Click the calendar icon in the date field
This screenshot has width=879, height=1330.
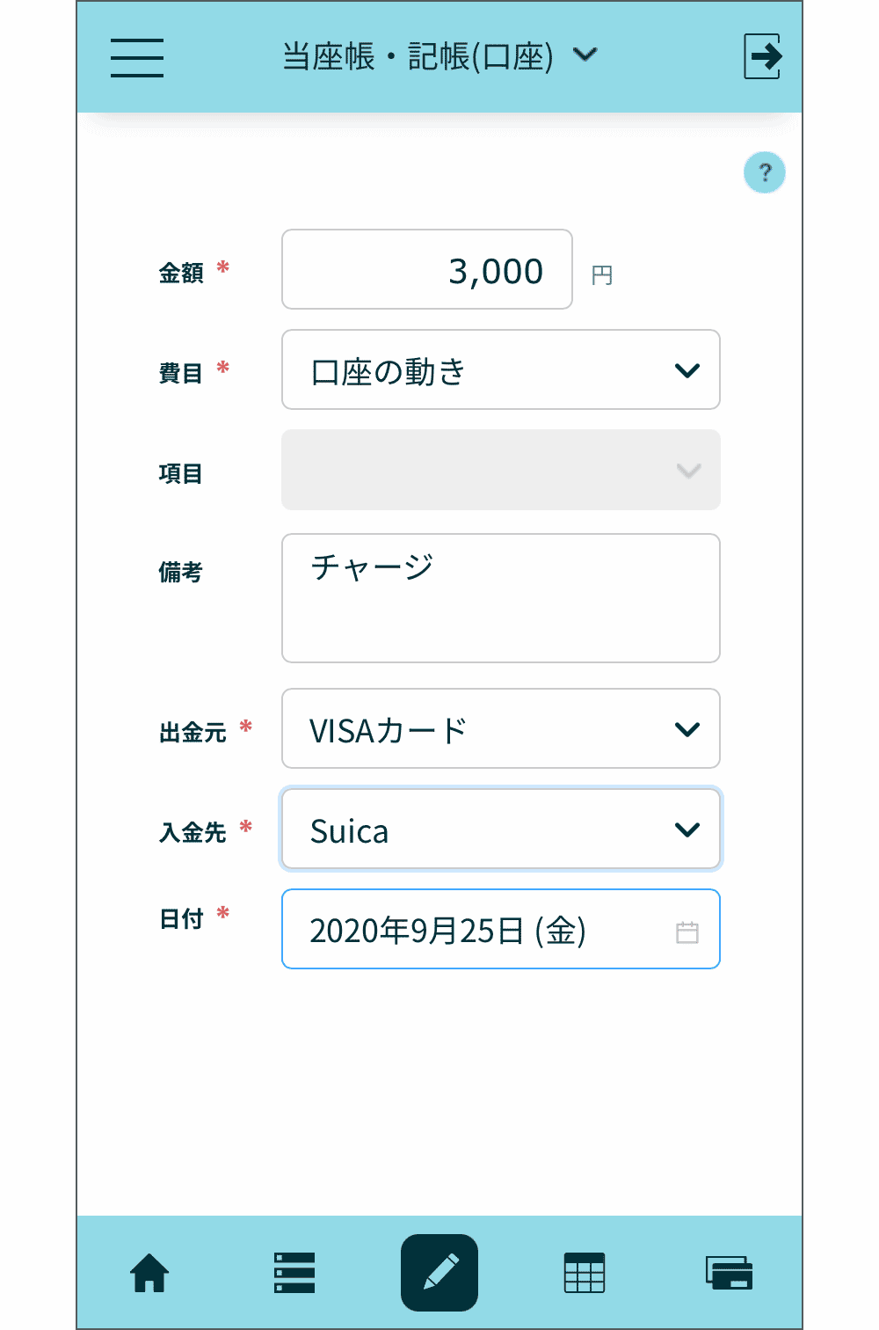pyautogui.click(x=687, y=932)
